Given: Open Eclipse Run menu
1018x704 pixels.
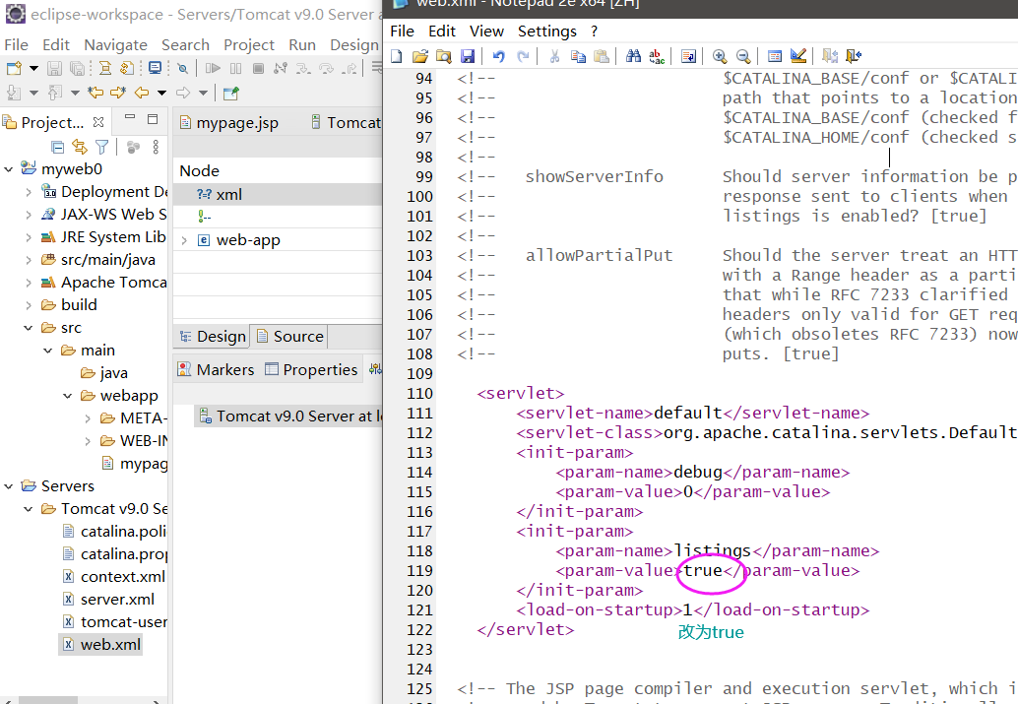Looking at the screenshot, I should [302, 45].
